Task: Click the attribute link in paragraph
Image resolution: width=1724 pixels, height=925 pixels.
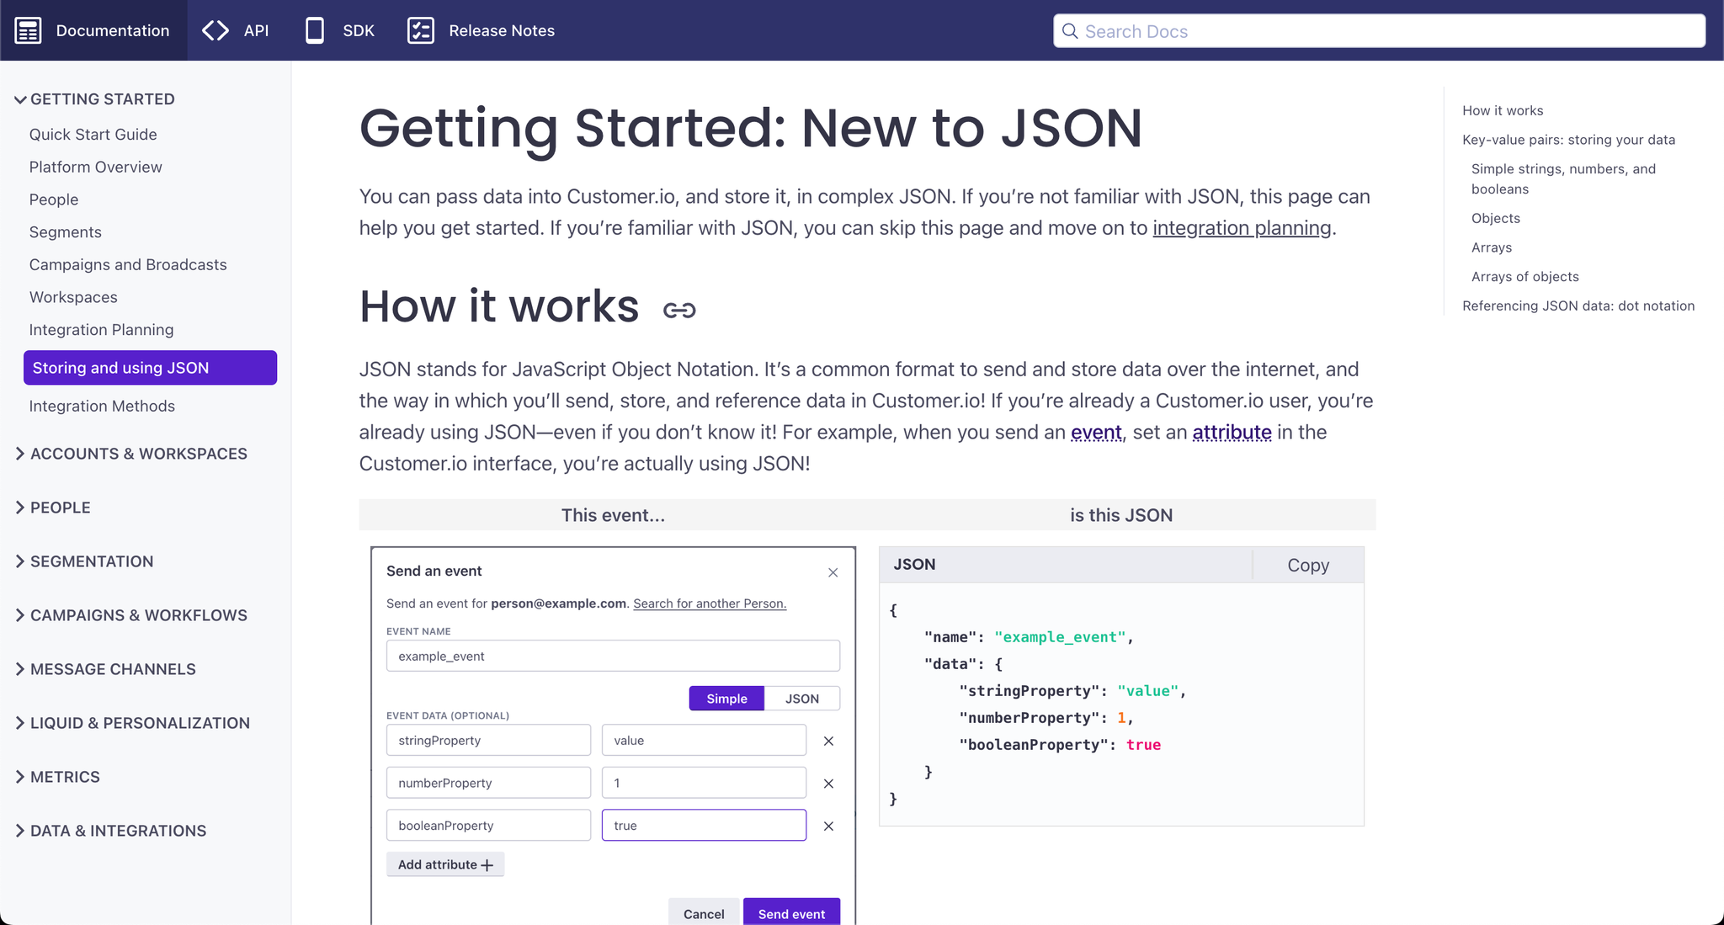Action: coord(1232,433)
